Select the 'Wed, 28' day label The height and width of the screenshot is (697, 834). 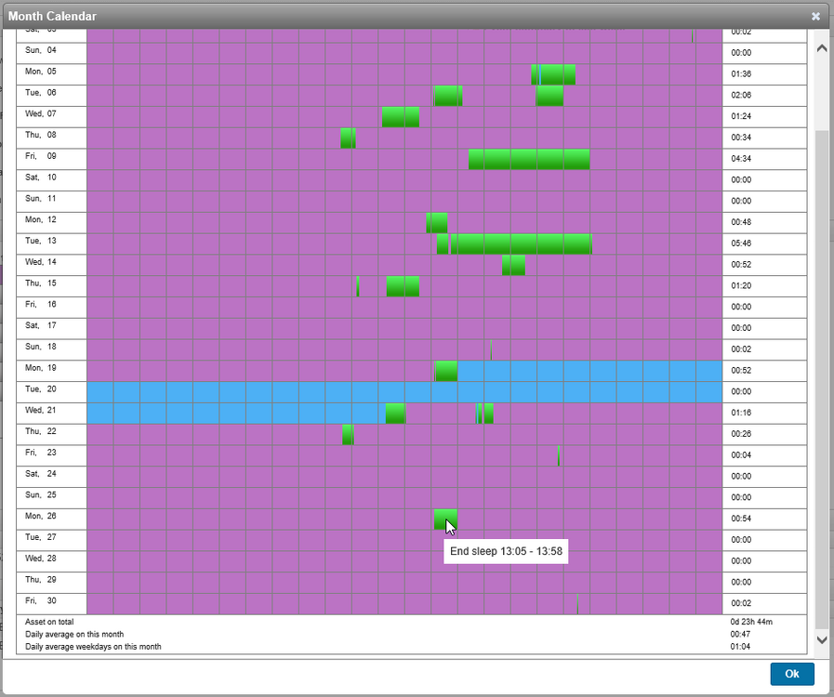pyautogui.click(x=40, y=559)
